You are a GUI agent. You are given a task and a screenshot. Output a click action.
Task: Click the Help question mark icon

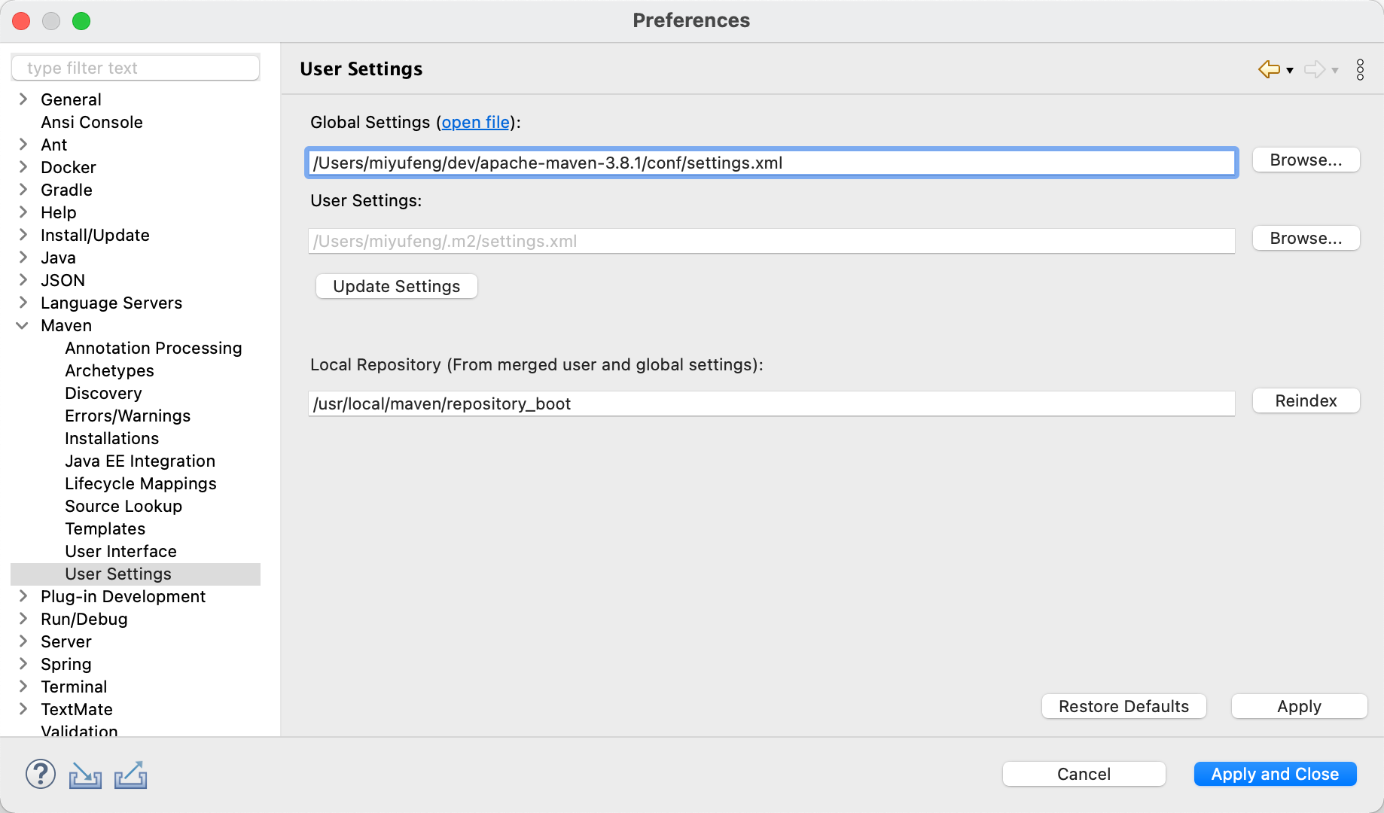coord(41,774)
